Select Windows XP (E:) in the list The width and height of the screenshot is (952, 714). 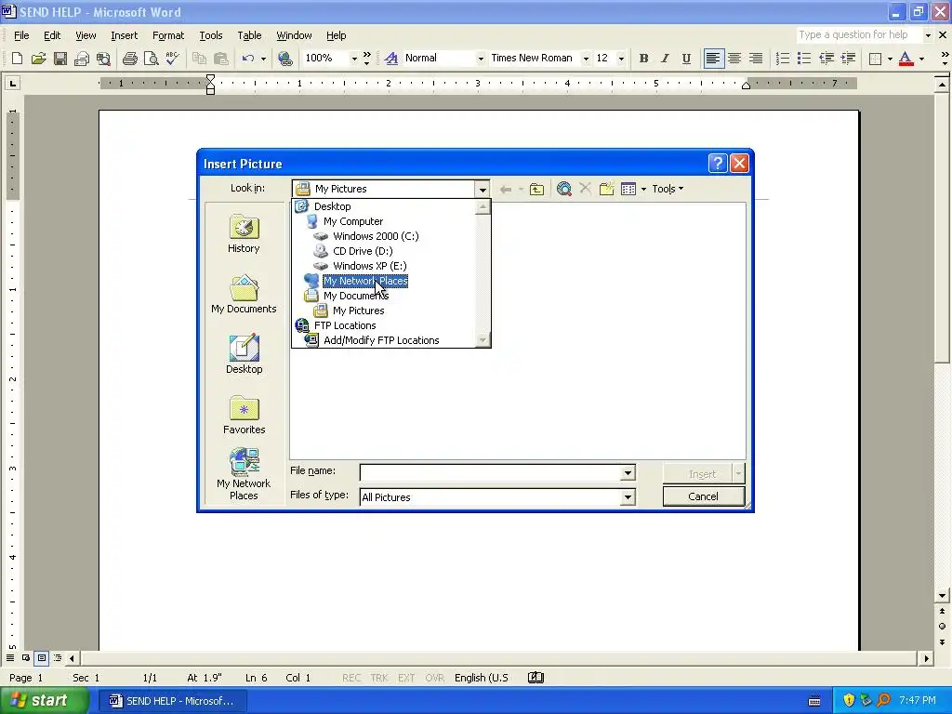tap(370, 266)
